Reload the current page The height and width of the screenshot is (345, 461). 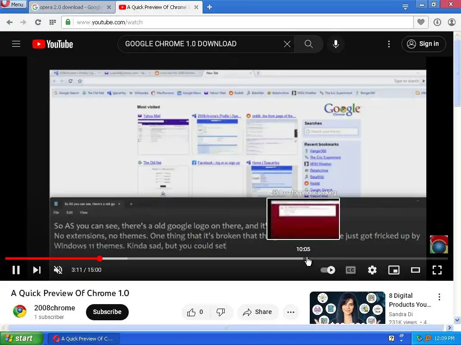click(x=38, y=22)
